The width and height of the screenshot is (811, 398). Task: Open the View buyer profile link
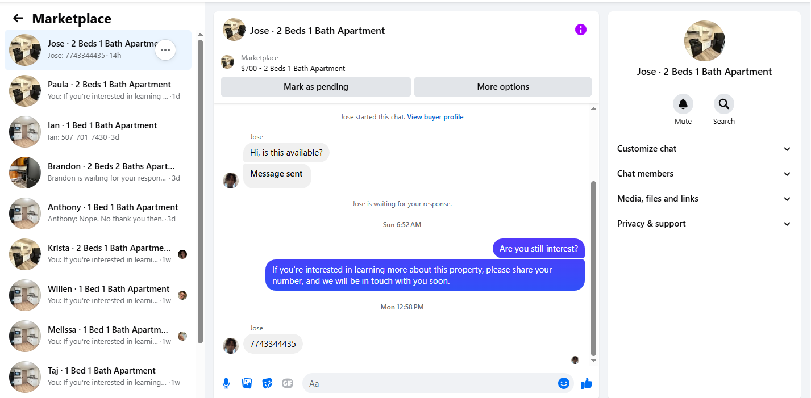435,117
